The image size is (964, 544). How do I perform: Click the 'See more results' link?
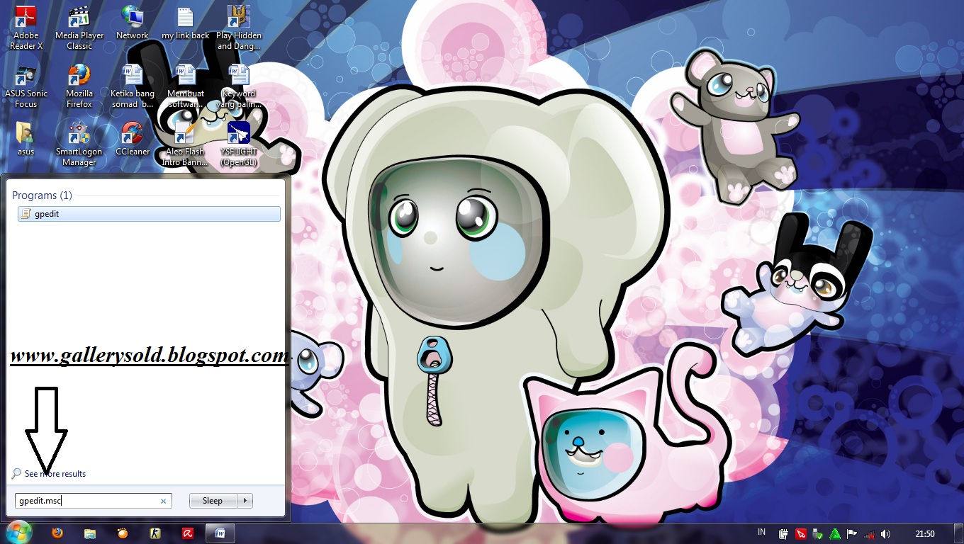point(55,474)
